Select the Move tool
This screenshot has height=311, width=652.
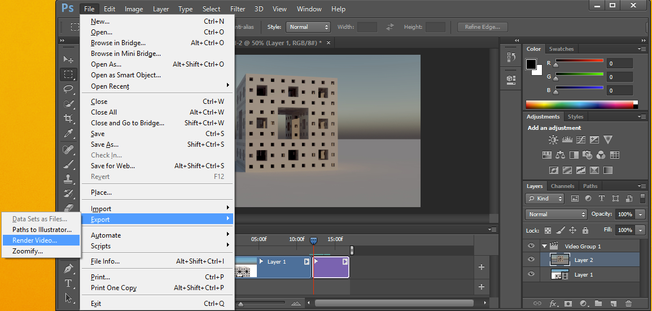point(68,59)
